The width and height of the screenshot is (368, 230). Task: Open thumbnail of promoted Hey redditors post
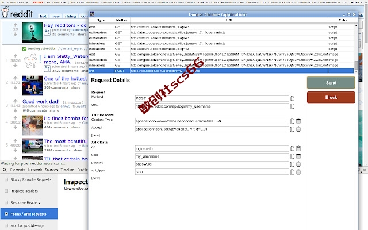click(x=32, y=32)
